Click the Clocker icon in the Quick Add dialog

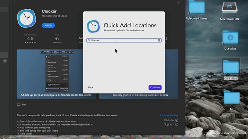[93, 26]
